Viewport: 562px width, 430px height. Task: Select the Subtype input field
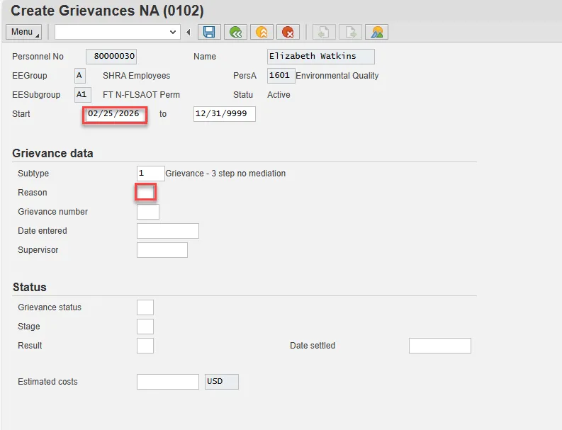[x=150, y=174]
